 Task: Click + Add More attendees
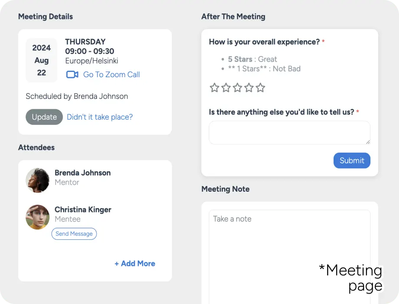pyautogui.click(x=135, y=264)
